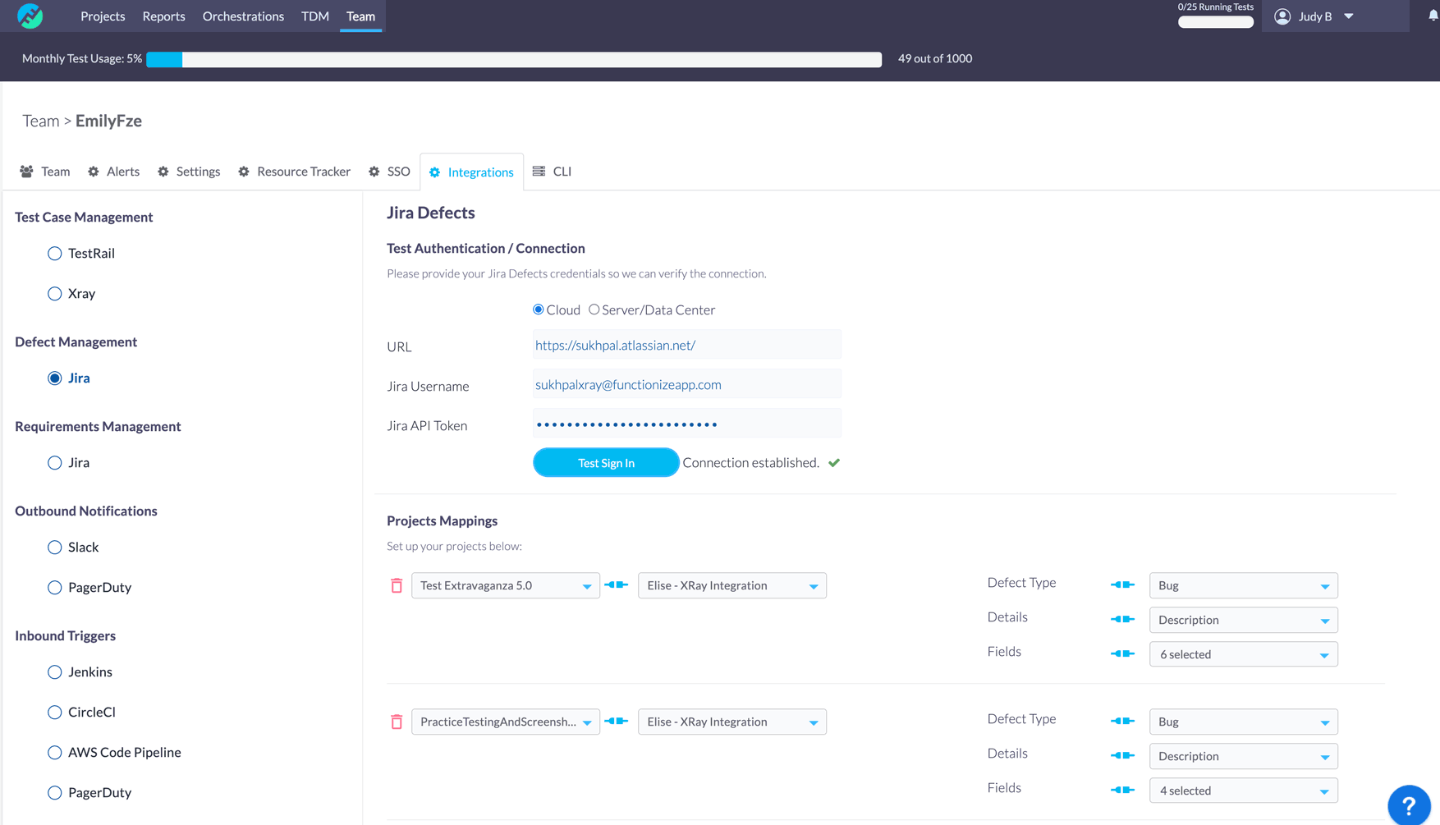The width and height of the screenshot is (1440, 825).
Task: Select the CircleCI radio button
Action: pyautogui.click(x=55, y=713)
